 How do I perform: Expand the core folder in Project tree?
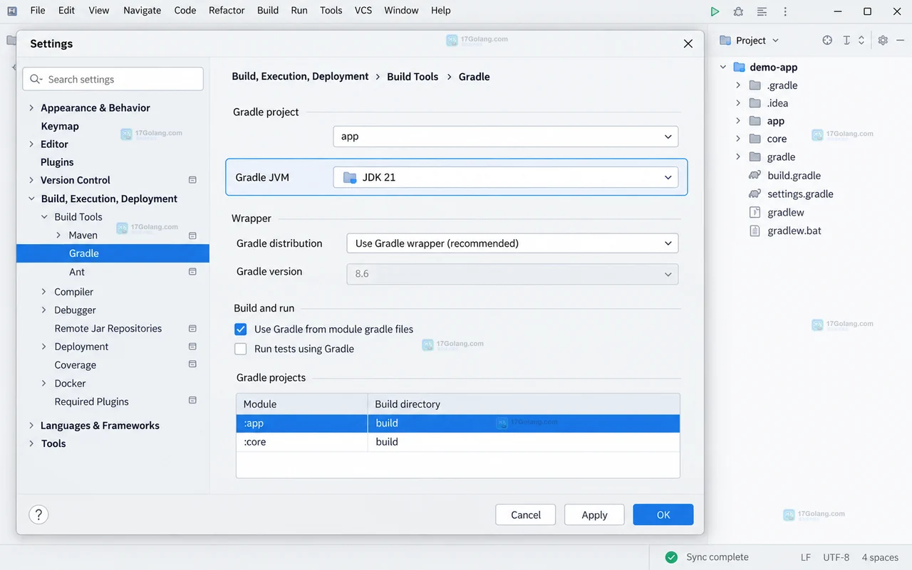point(738,139)
